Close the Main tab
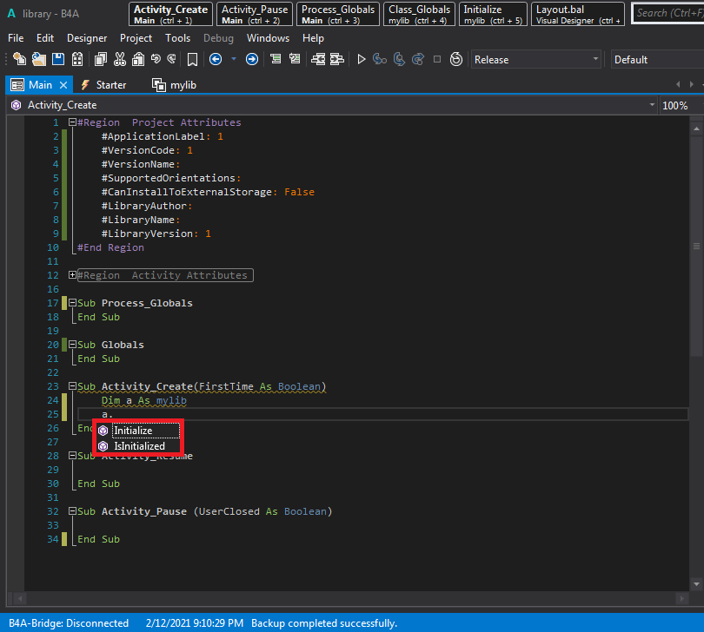Image resolution: width=704 pixels, height=632 pixels. (x=63, y=85)
